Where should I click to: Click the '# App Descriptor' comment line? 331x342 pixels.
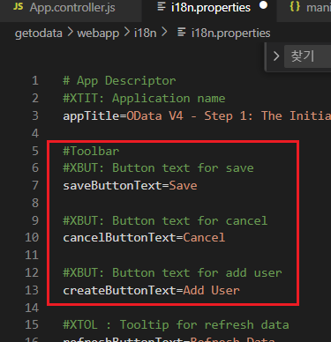[x=119, y=80]
